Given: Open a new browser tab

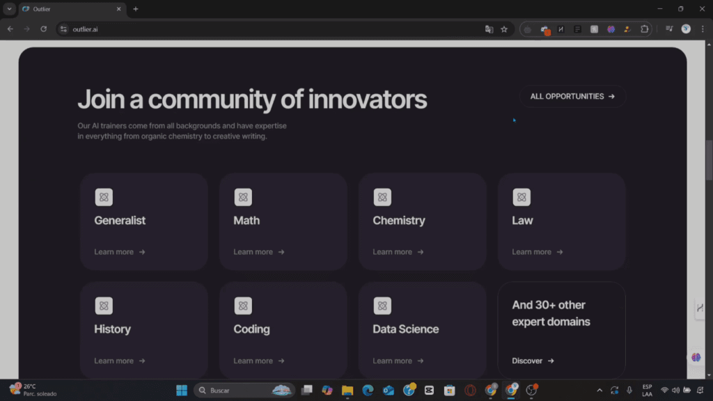Looking at the screenshot, I should click(135, 9).
